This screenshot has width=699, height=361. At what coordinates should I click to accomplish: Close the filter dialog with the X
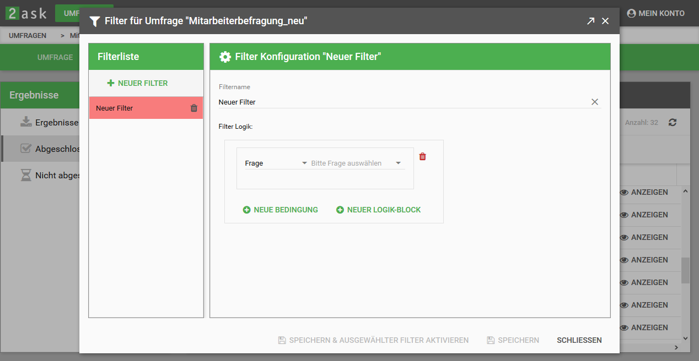click(x=605, y=21)
